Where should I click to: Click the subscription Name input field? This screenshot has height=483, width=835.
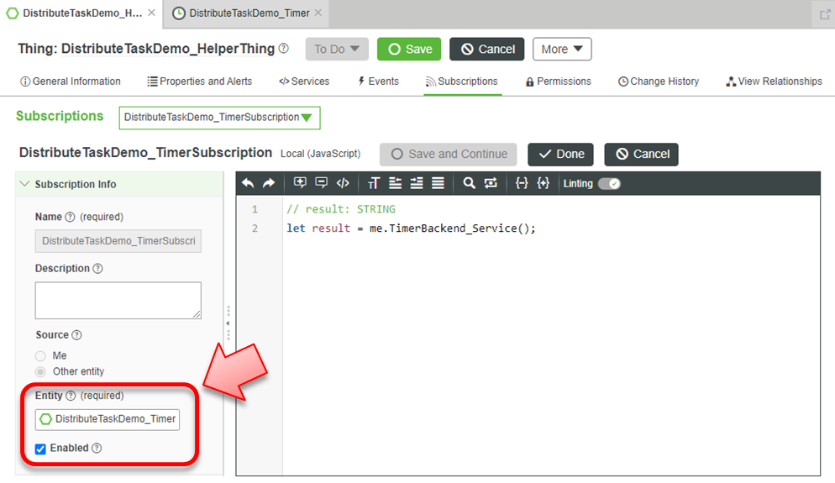coord(118,241)
